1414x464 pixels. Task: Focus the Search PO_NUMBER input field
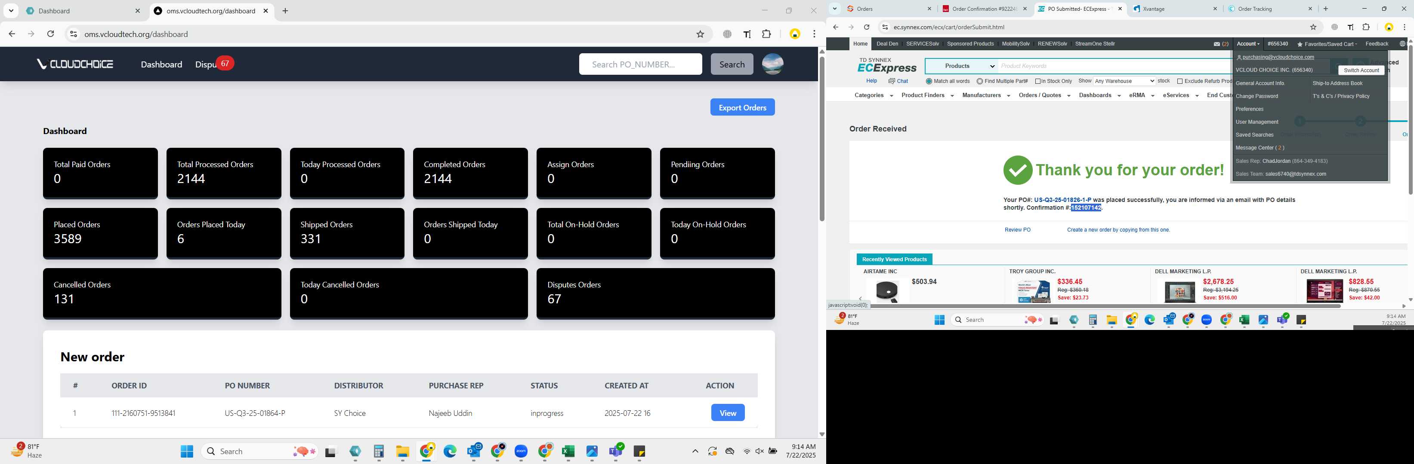pyautogui.click(x=640, y=64)
